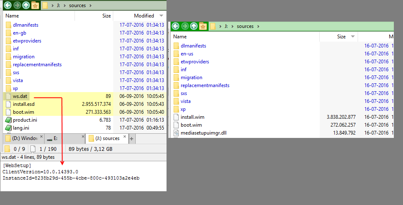
Task: Open favorites folder icon in right pane
Action: tap(203, 26)
